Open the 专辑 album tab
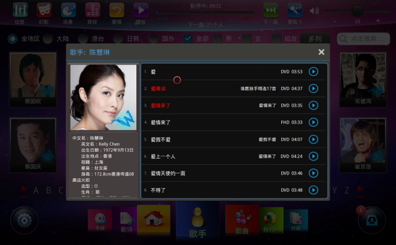 [100, 221]
